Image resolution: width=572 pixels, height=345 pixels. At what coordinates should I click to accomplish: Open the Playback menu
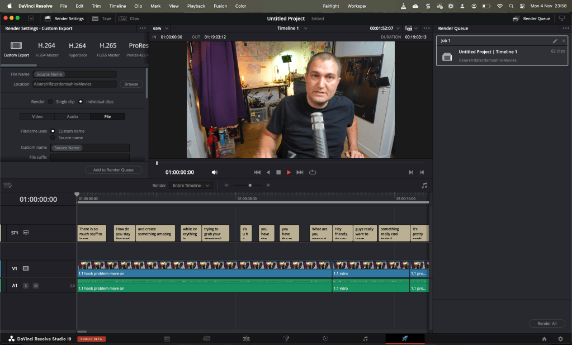(x=196, y=6)
